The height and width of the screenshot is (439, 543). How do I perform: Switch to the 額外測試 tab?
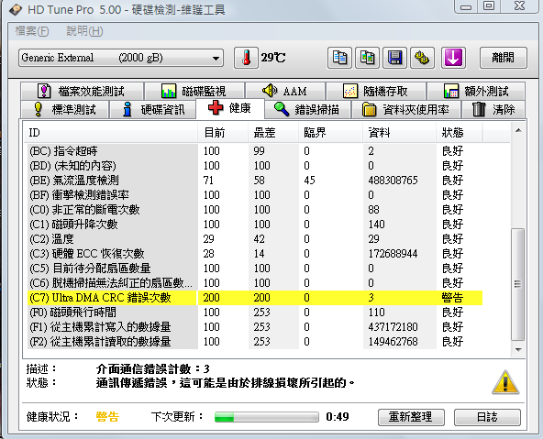tap(476, 91)
